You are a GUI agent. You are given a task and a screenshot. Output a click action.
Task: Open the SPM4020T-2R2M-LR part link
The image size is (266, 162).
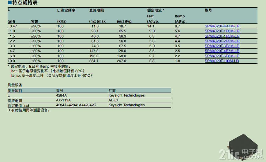click(222, 41)
